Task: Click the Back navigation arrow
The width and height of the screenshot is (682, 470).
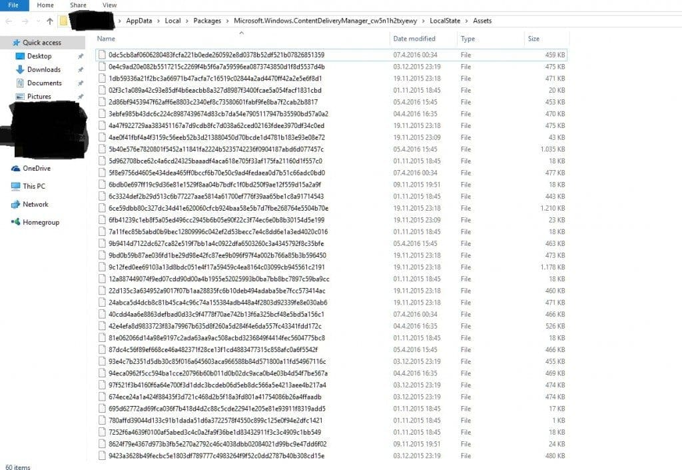Action: tap(9, 21)
